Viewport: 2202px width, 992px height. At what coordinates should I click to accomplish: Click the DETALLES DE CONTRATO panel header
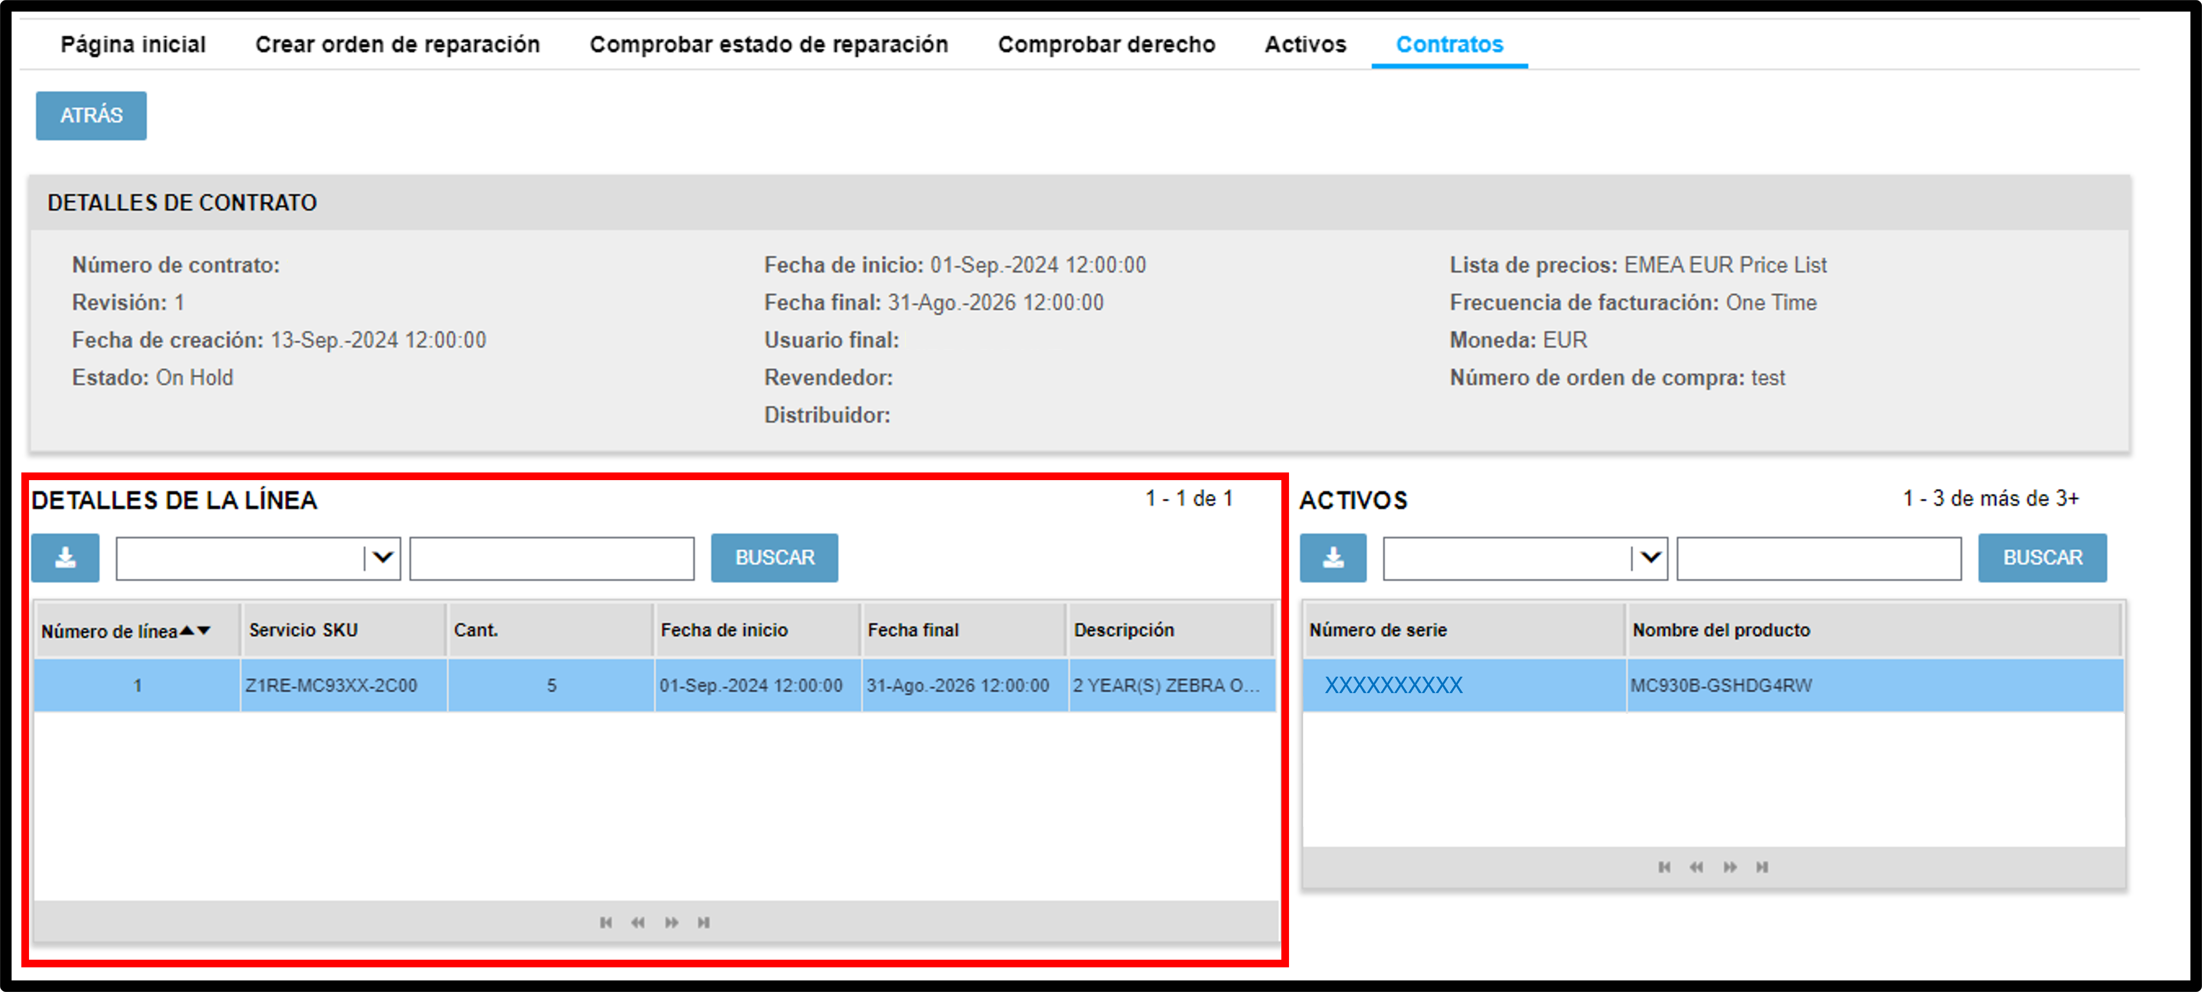tap(1079, 203)
